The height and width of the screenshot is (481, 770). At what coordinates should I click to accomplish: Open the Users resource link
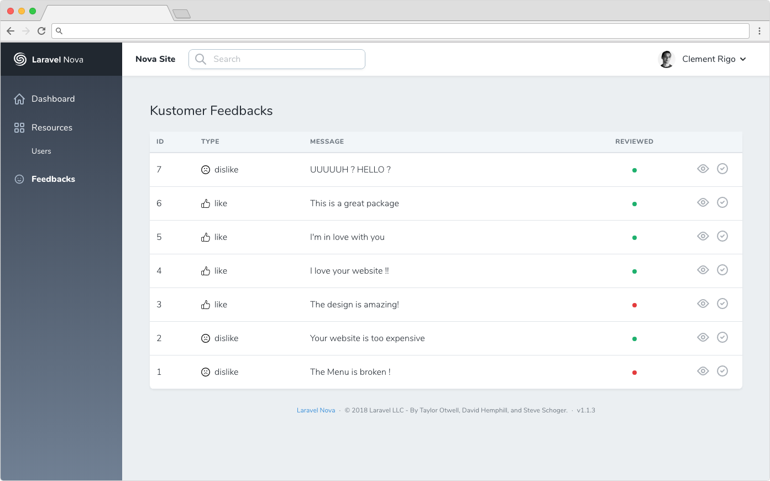tap(41, 151)
